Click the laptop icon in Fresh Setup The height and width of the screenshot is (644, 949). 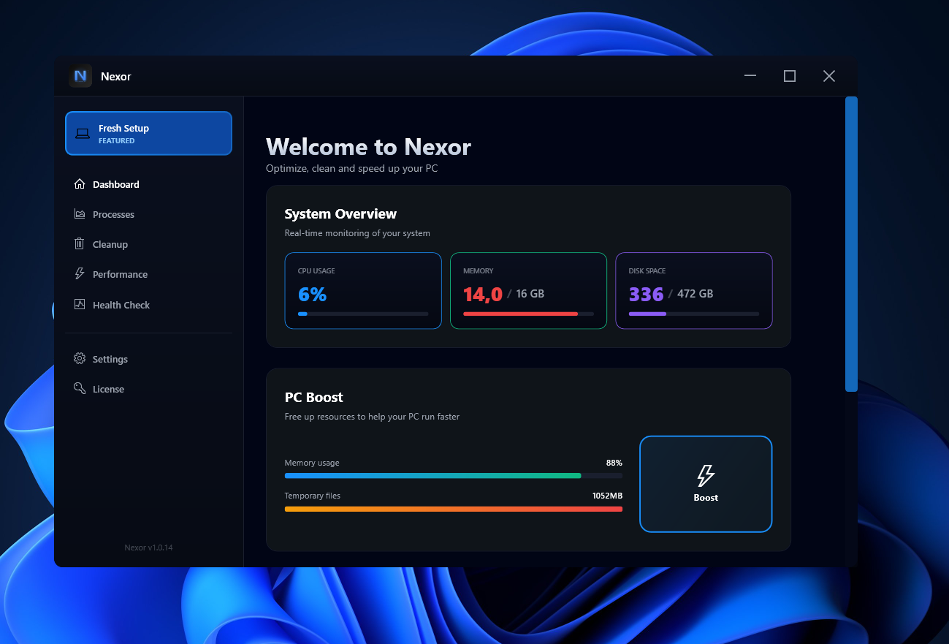(83, 134)
